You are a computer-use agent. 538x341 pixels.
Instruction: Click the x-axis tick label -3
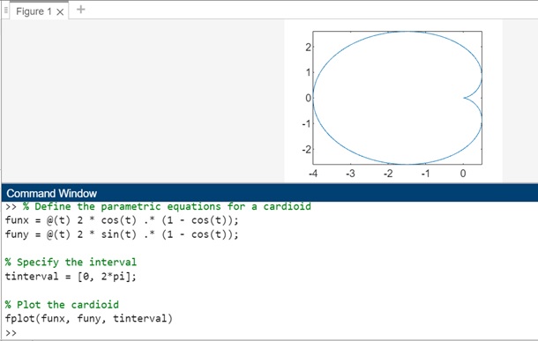(350, 174)
